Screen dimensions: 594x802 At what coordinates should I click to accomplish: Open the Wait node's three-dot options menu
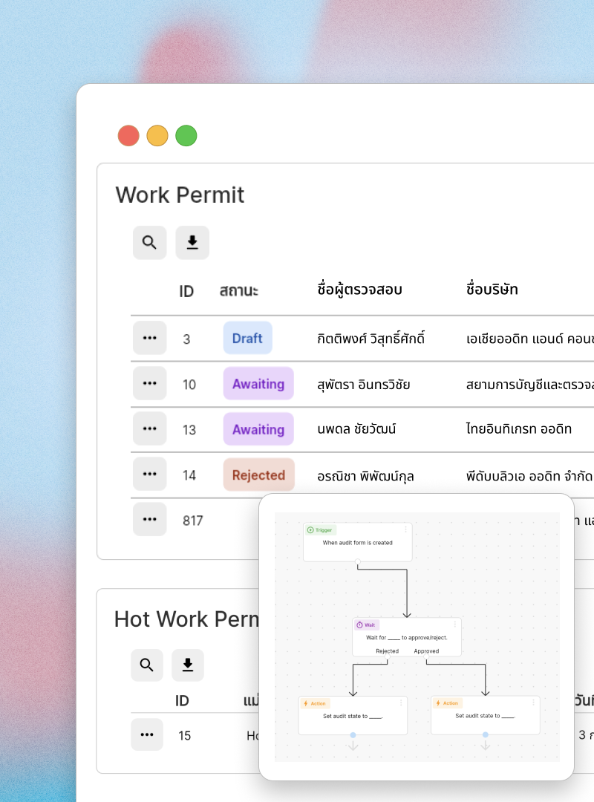pyautogui.click(x=454, y=625)
